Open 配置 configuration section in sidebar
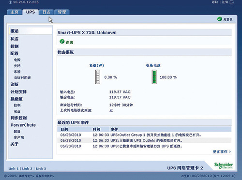 [15, 53]
